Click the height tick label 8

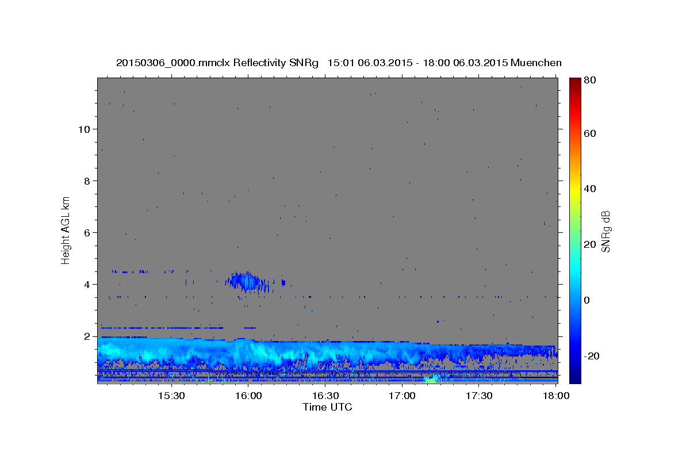pyautogui.click(x=86, y=181)
